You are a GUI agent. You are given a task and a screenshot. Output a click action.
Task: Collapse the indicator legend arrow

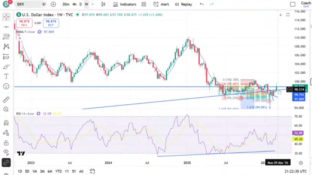pyautogui.click(x=20, y=38)
